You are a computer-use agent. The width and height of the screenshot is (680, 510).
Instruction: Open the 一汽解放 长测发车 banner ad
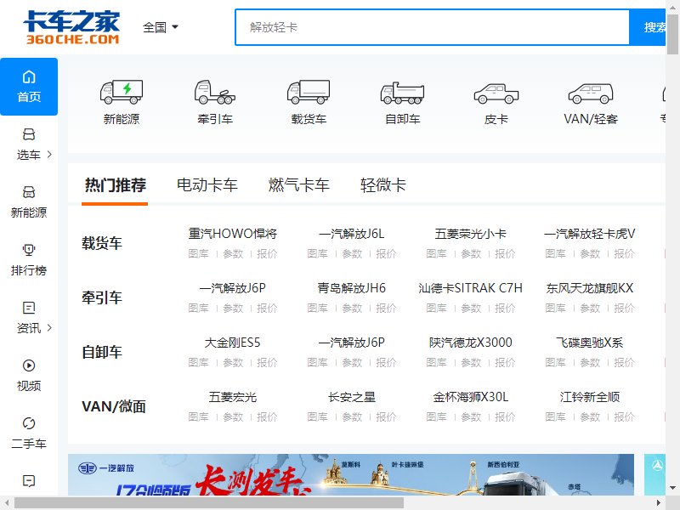(351, 474)
